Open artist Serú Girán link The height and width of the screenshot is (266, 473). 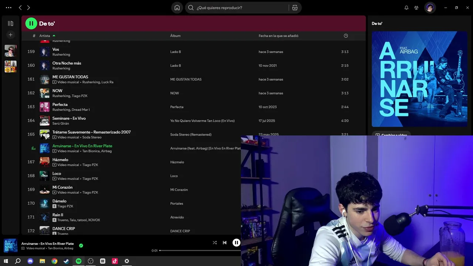coord(61,123)
